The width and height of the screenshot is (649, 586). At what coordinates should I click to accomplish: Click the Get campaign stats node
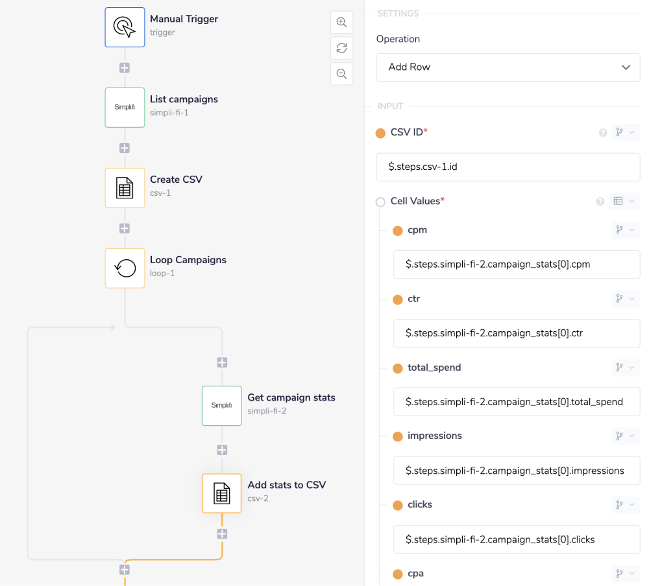point(222,406)
